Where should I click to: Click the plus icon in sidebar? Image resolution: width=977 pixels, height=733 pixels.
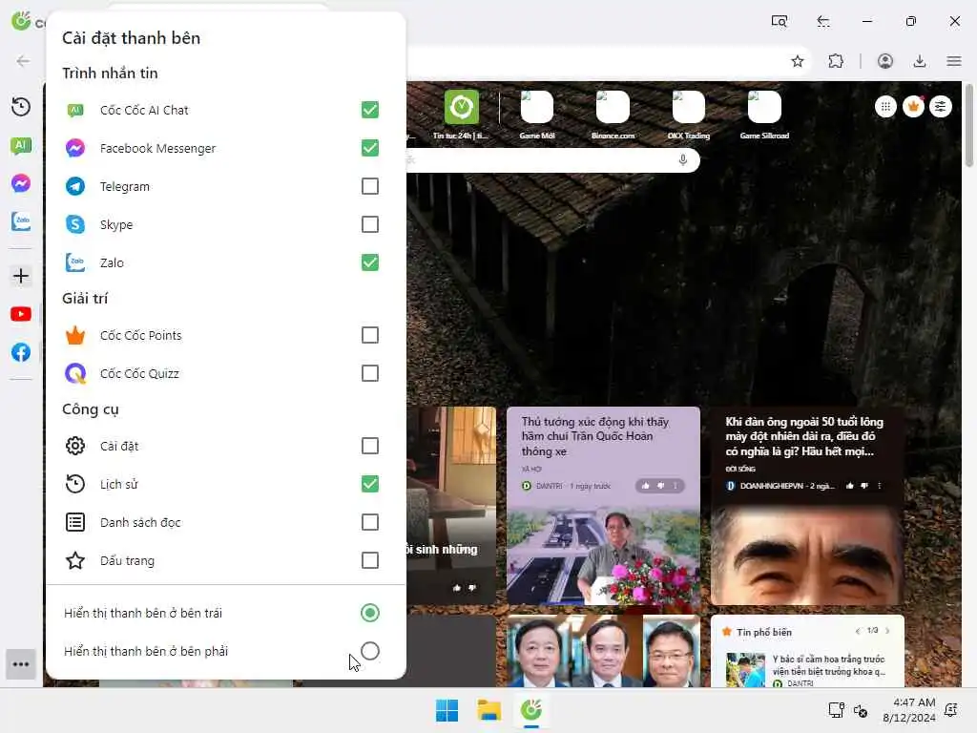tap(21, 276)
